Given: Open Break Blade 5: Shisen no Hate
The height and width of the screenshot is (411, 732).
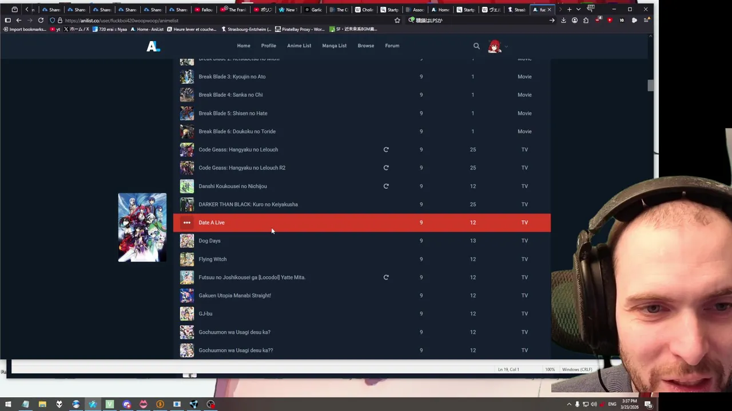Looking at the screenshot, I should pyautogui.click(x=233, y=113).
